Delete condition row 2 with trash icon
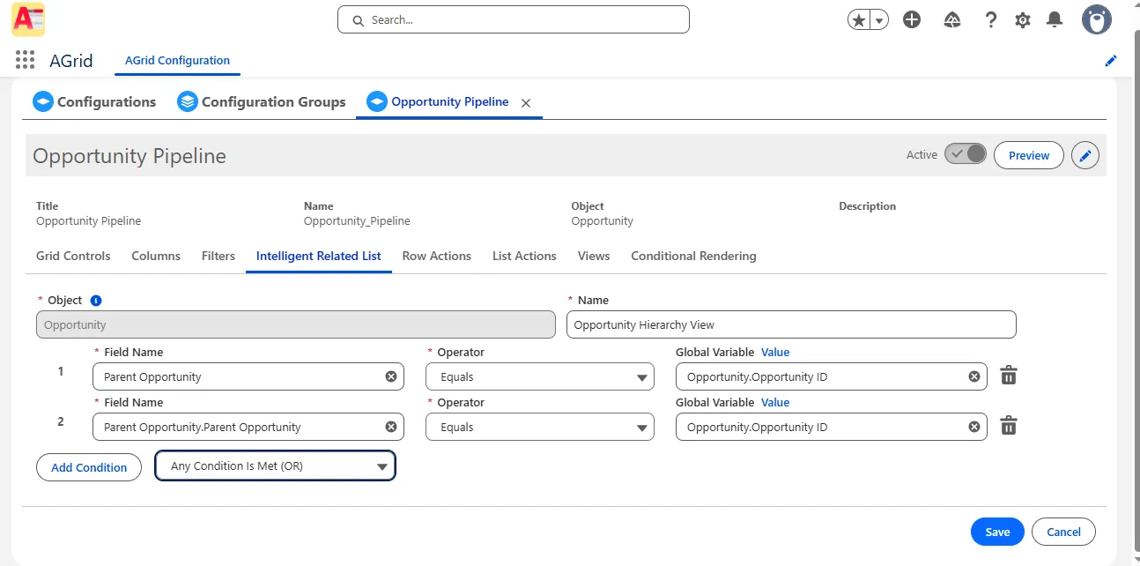The height and width of the screenshot is (566, 1140). [1009, 427]
